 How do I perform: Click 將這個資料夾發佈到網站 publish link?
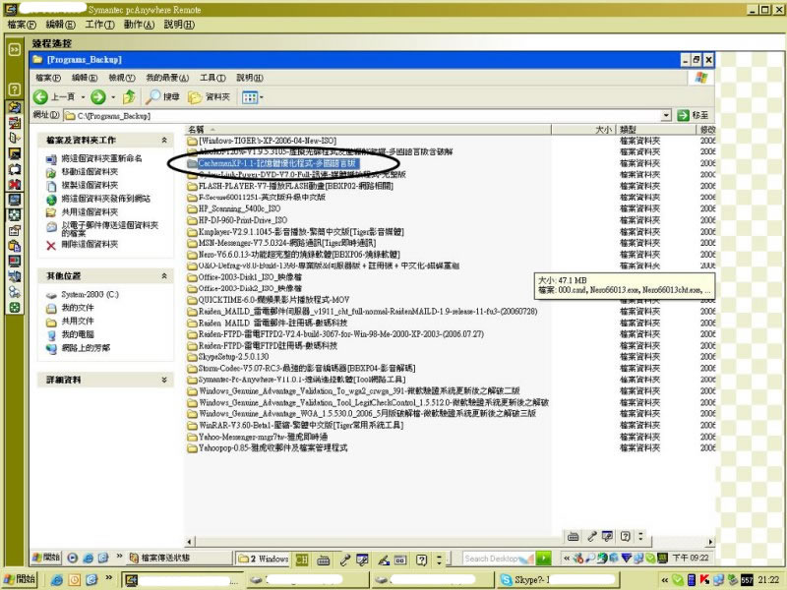point(105,199)
